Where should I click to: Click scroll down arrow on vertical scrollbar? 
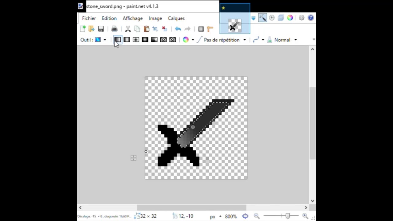[x=313, y=201]
